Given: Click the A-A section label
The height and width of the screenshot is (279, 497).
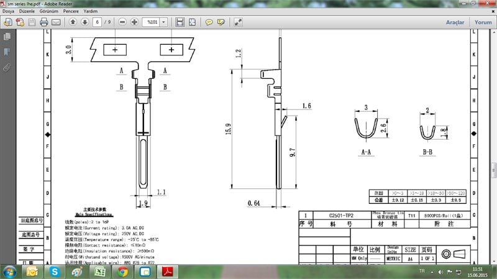Looking at the screenshot, I should (x=366, y=152).
